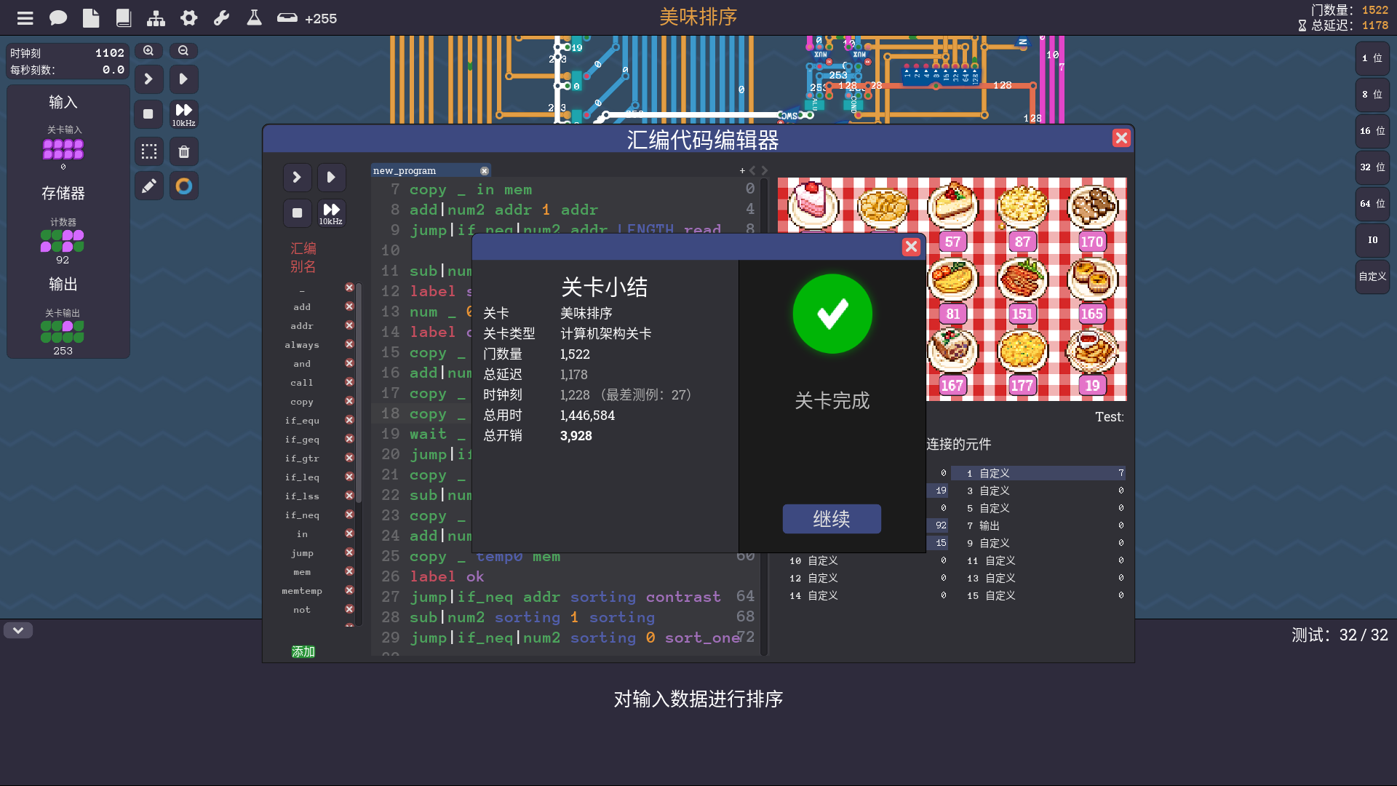Delete the 'if_equ' alias with X
Screen dimensions: 1397x786
pos(349,420)
